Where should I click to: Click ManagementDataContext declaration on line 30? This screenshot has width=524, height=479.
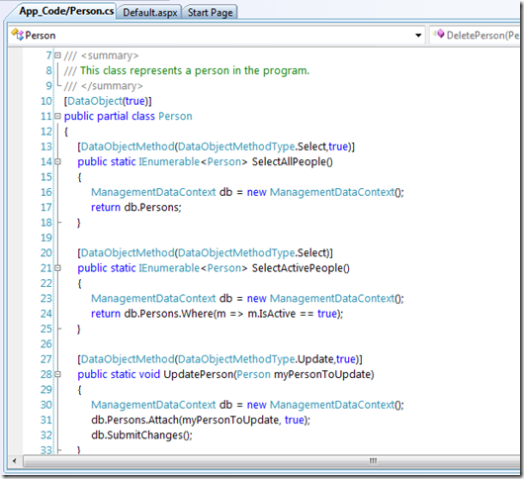click(x=247, y=405)
